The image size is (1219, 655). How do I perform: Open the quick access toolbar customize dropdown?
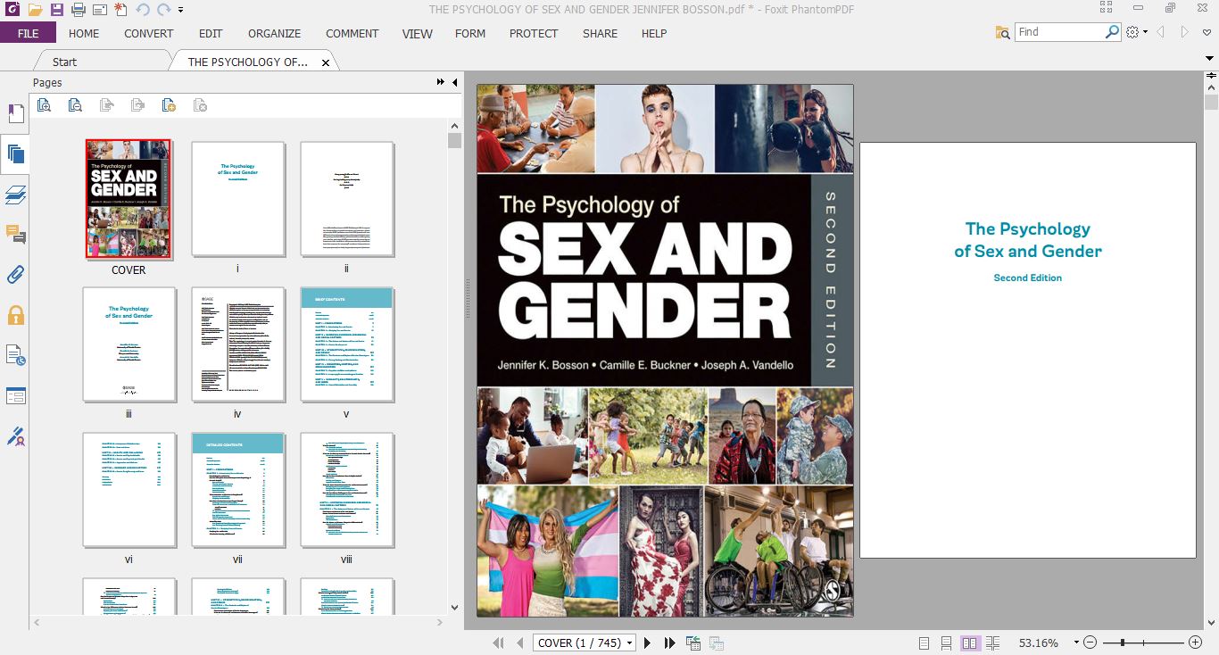coord(181,11)
